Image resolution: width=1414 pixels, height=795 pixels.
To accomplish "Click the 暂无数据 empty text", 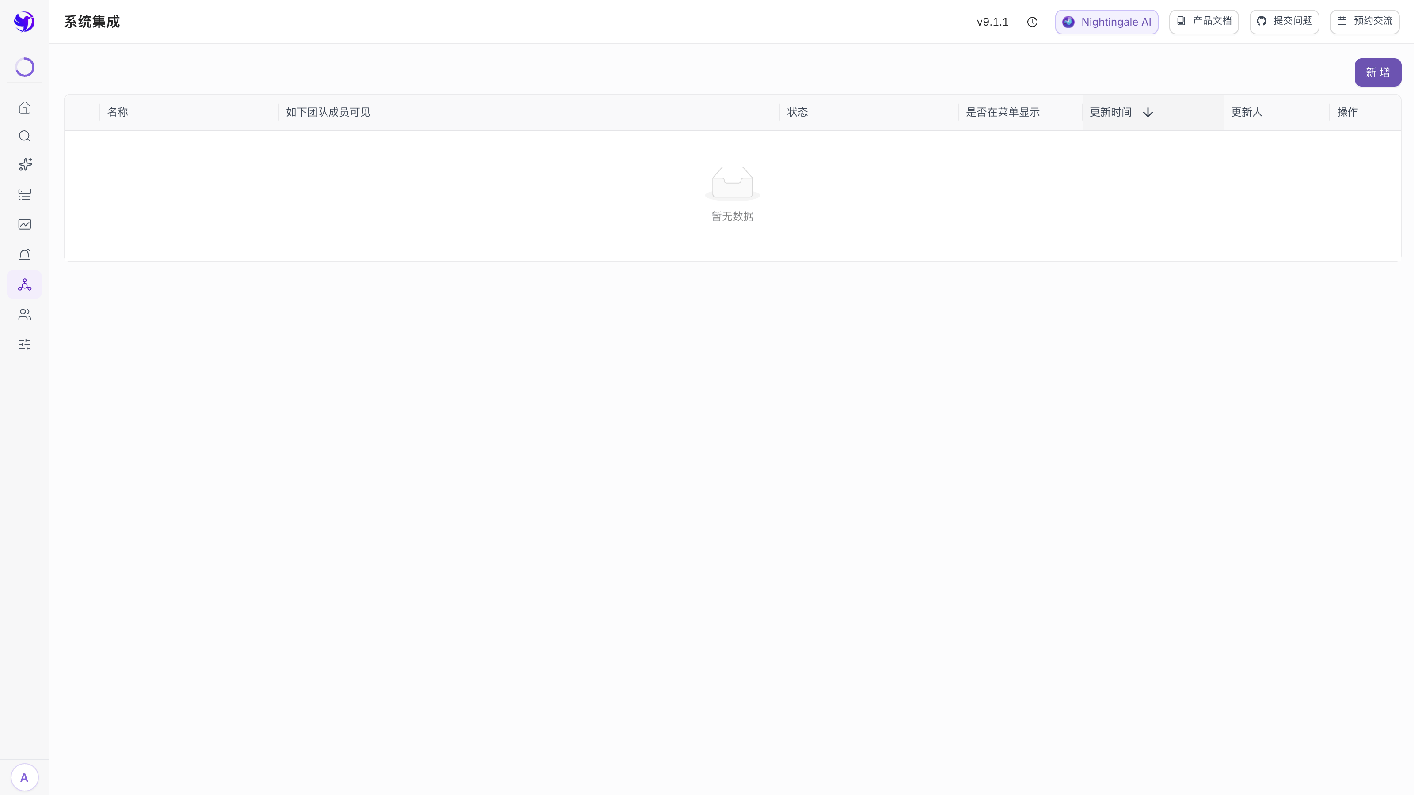I will tap(732, 216).
